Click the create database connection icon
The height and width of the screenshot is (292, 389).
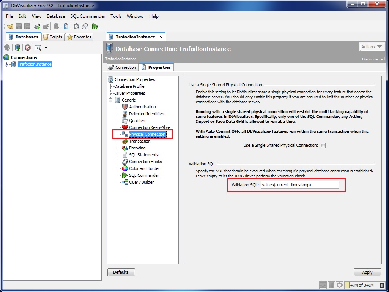tap(17, 48)
